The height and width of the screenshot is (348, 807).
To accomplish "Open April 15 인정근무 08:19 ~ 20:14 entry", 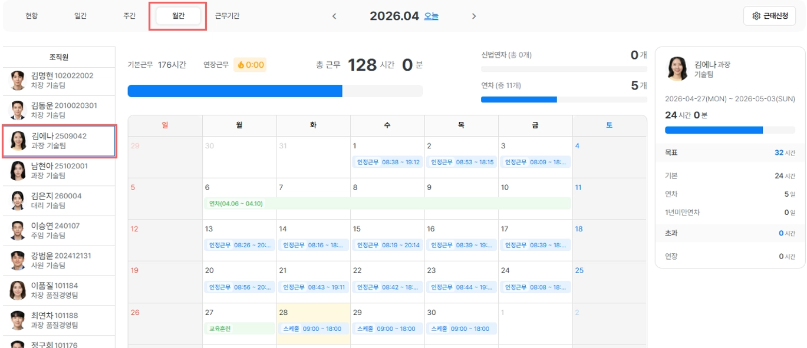I will pos(387,245).
